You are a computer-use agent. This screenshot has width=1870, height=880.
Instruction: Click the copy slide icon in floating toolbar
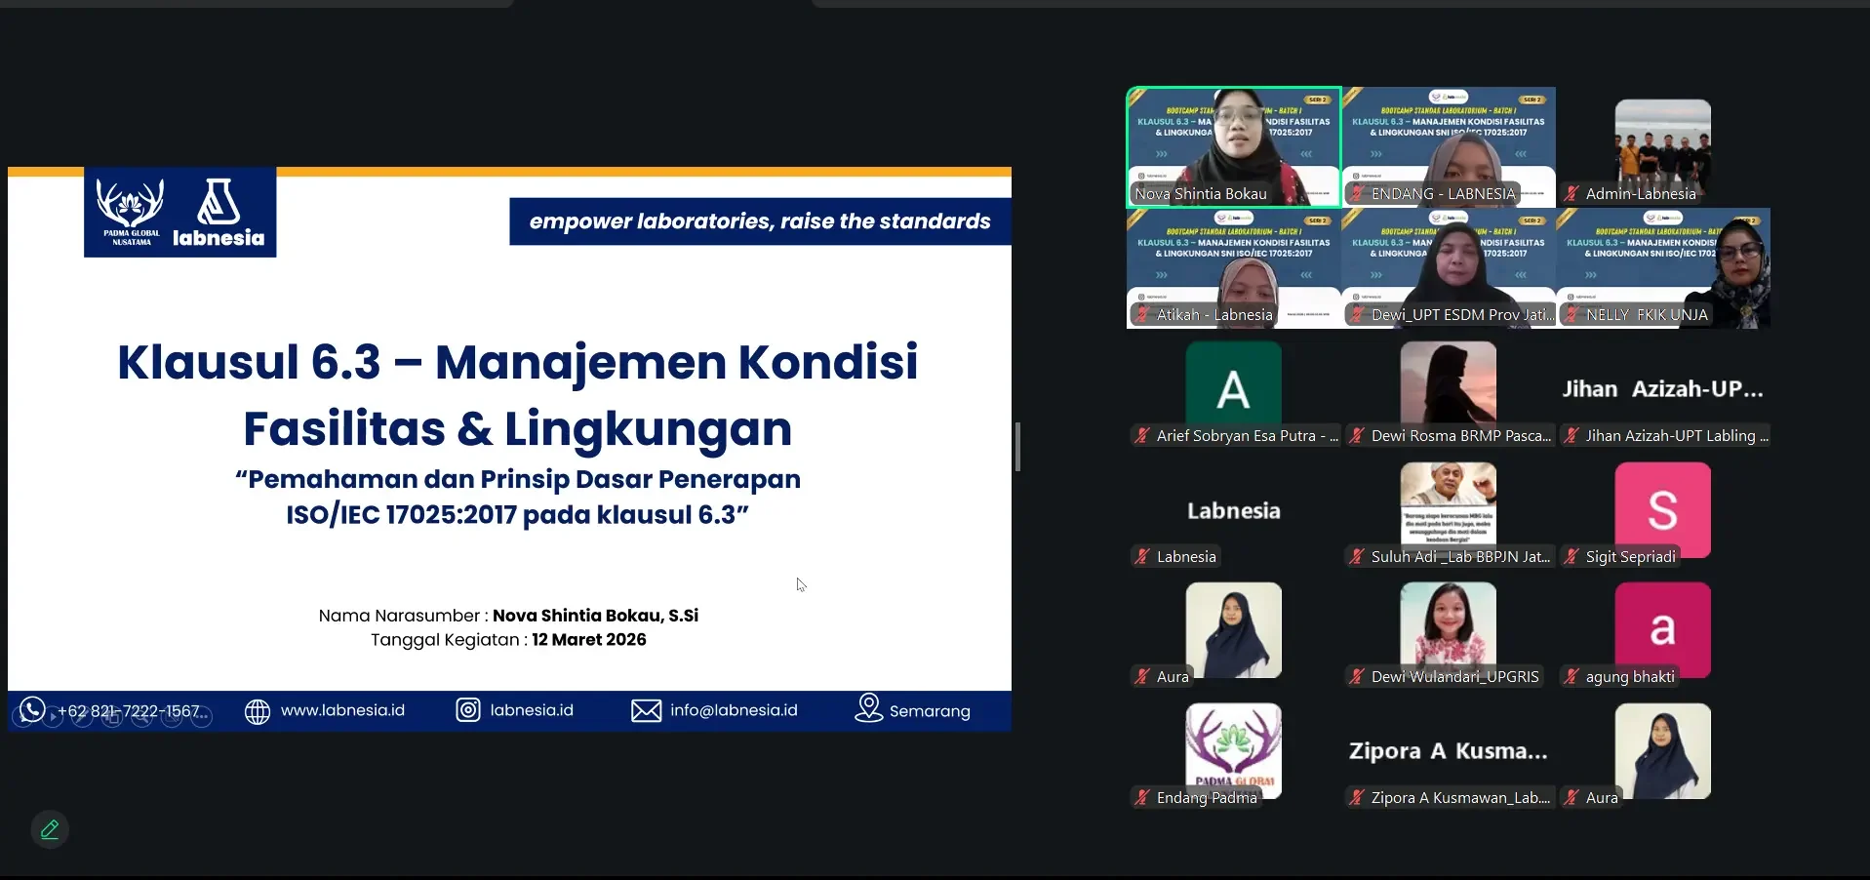click(111, 717)
